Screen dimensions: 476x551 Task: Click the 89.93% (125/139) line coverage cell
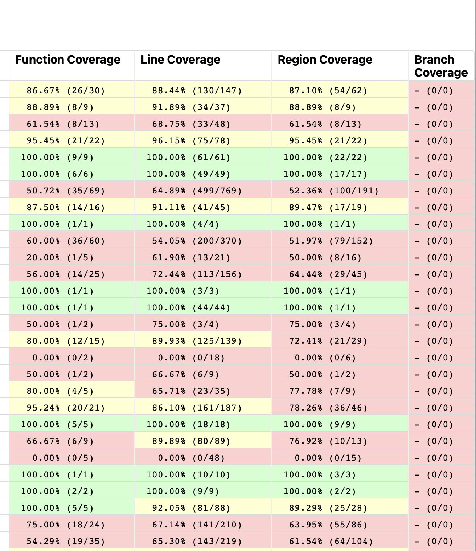(x=197, y=341)
